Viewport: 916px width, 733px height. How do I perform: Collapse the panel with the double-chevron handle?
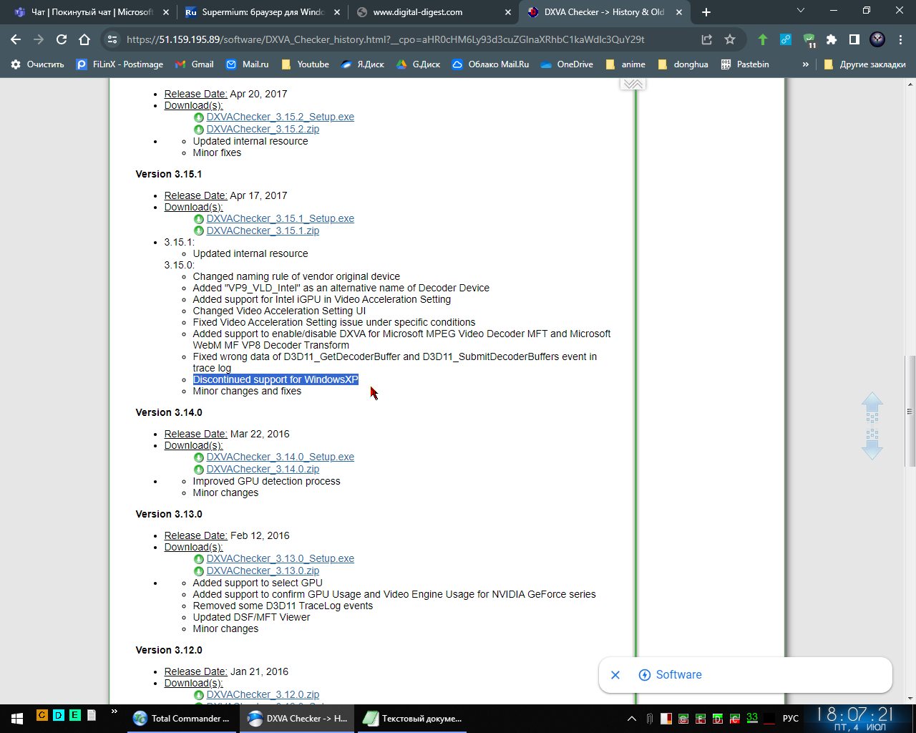coord(633,84)
